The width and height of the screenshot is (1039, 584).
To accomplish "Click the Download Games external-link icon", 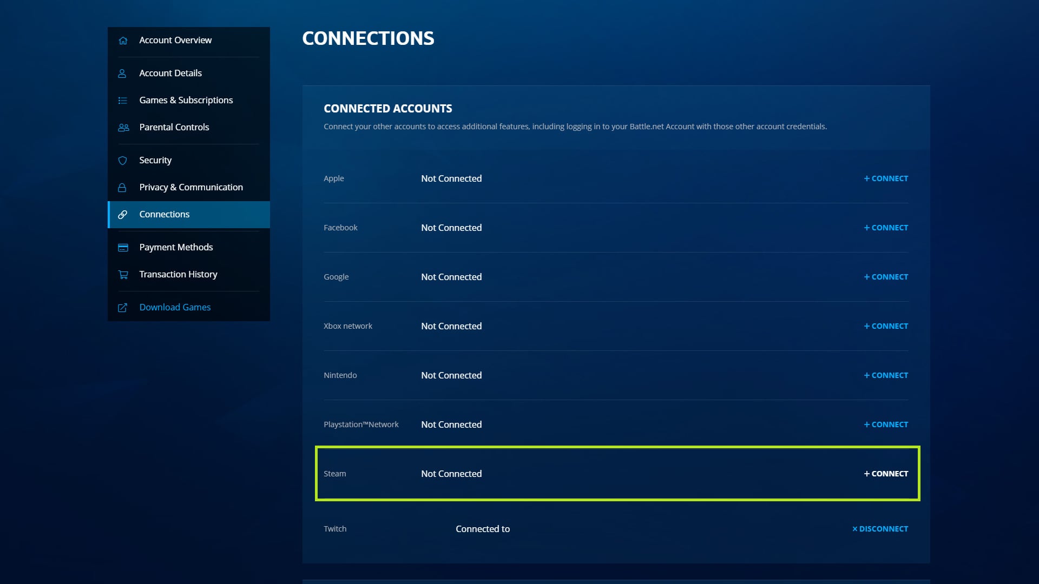I will tap(123, 307).
